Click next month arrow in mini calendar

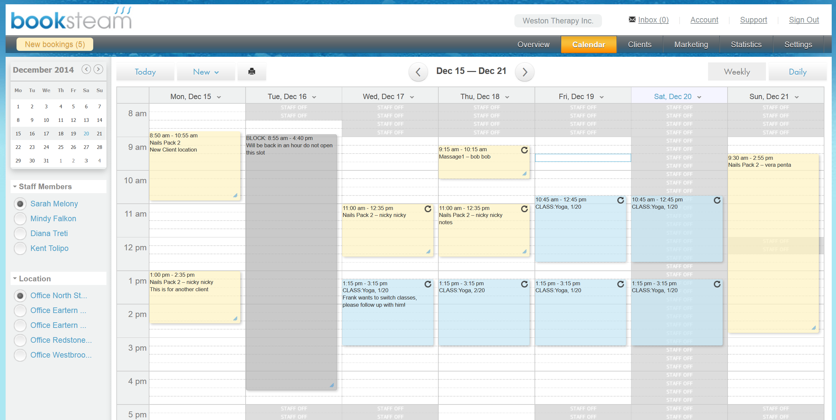(98, 69)
